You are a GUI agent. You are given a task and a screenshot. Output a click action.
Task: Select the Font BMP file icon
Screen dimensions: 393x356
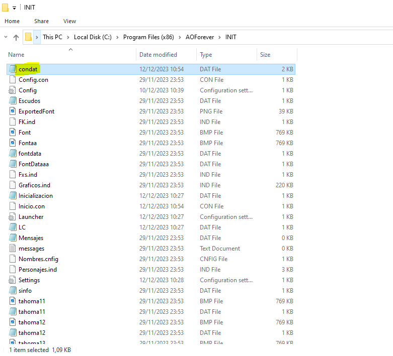[x=13, y=133]
